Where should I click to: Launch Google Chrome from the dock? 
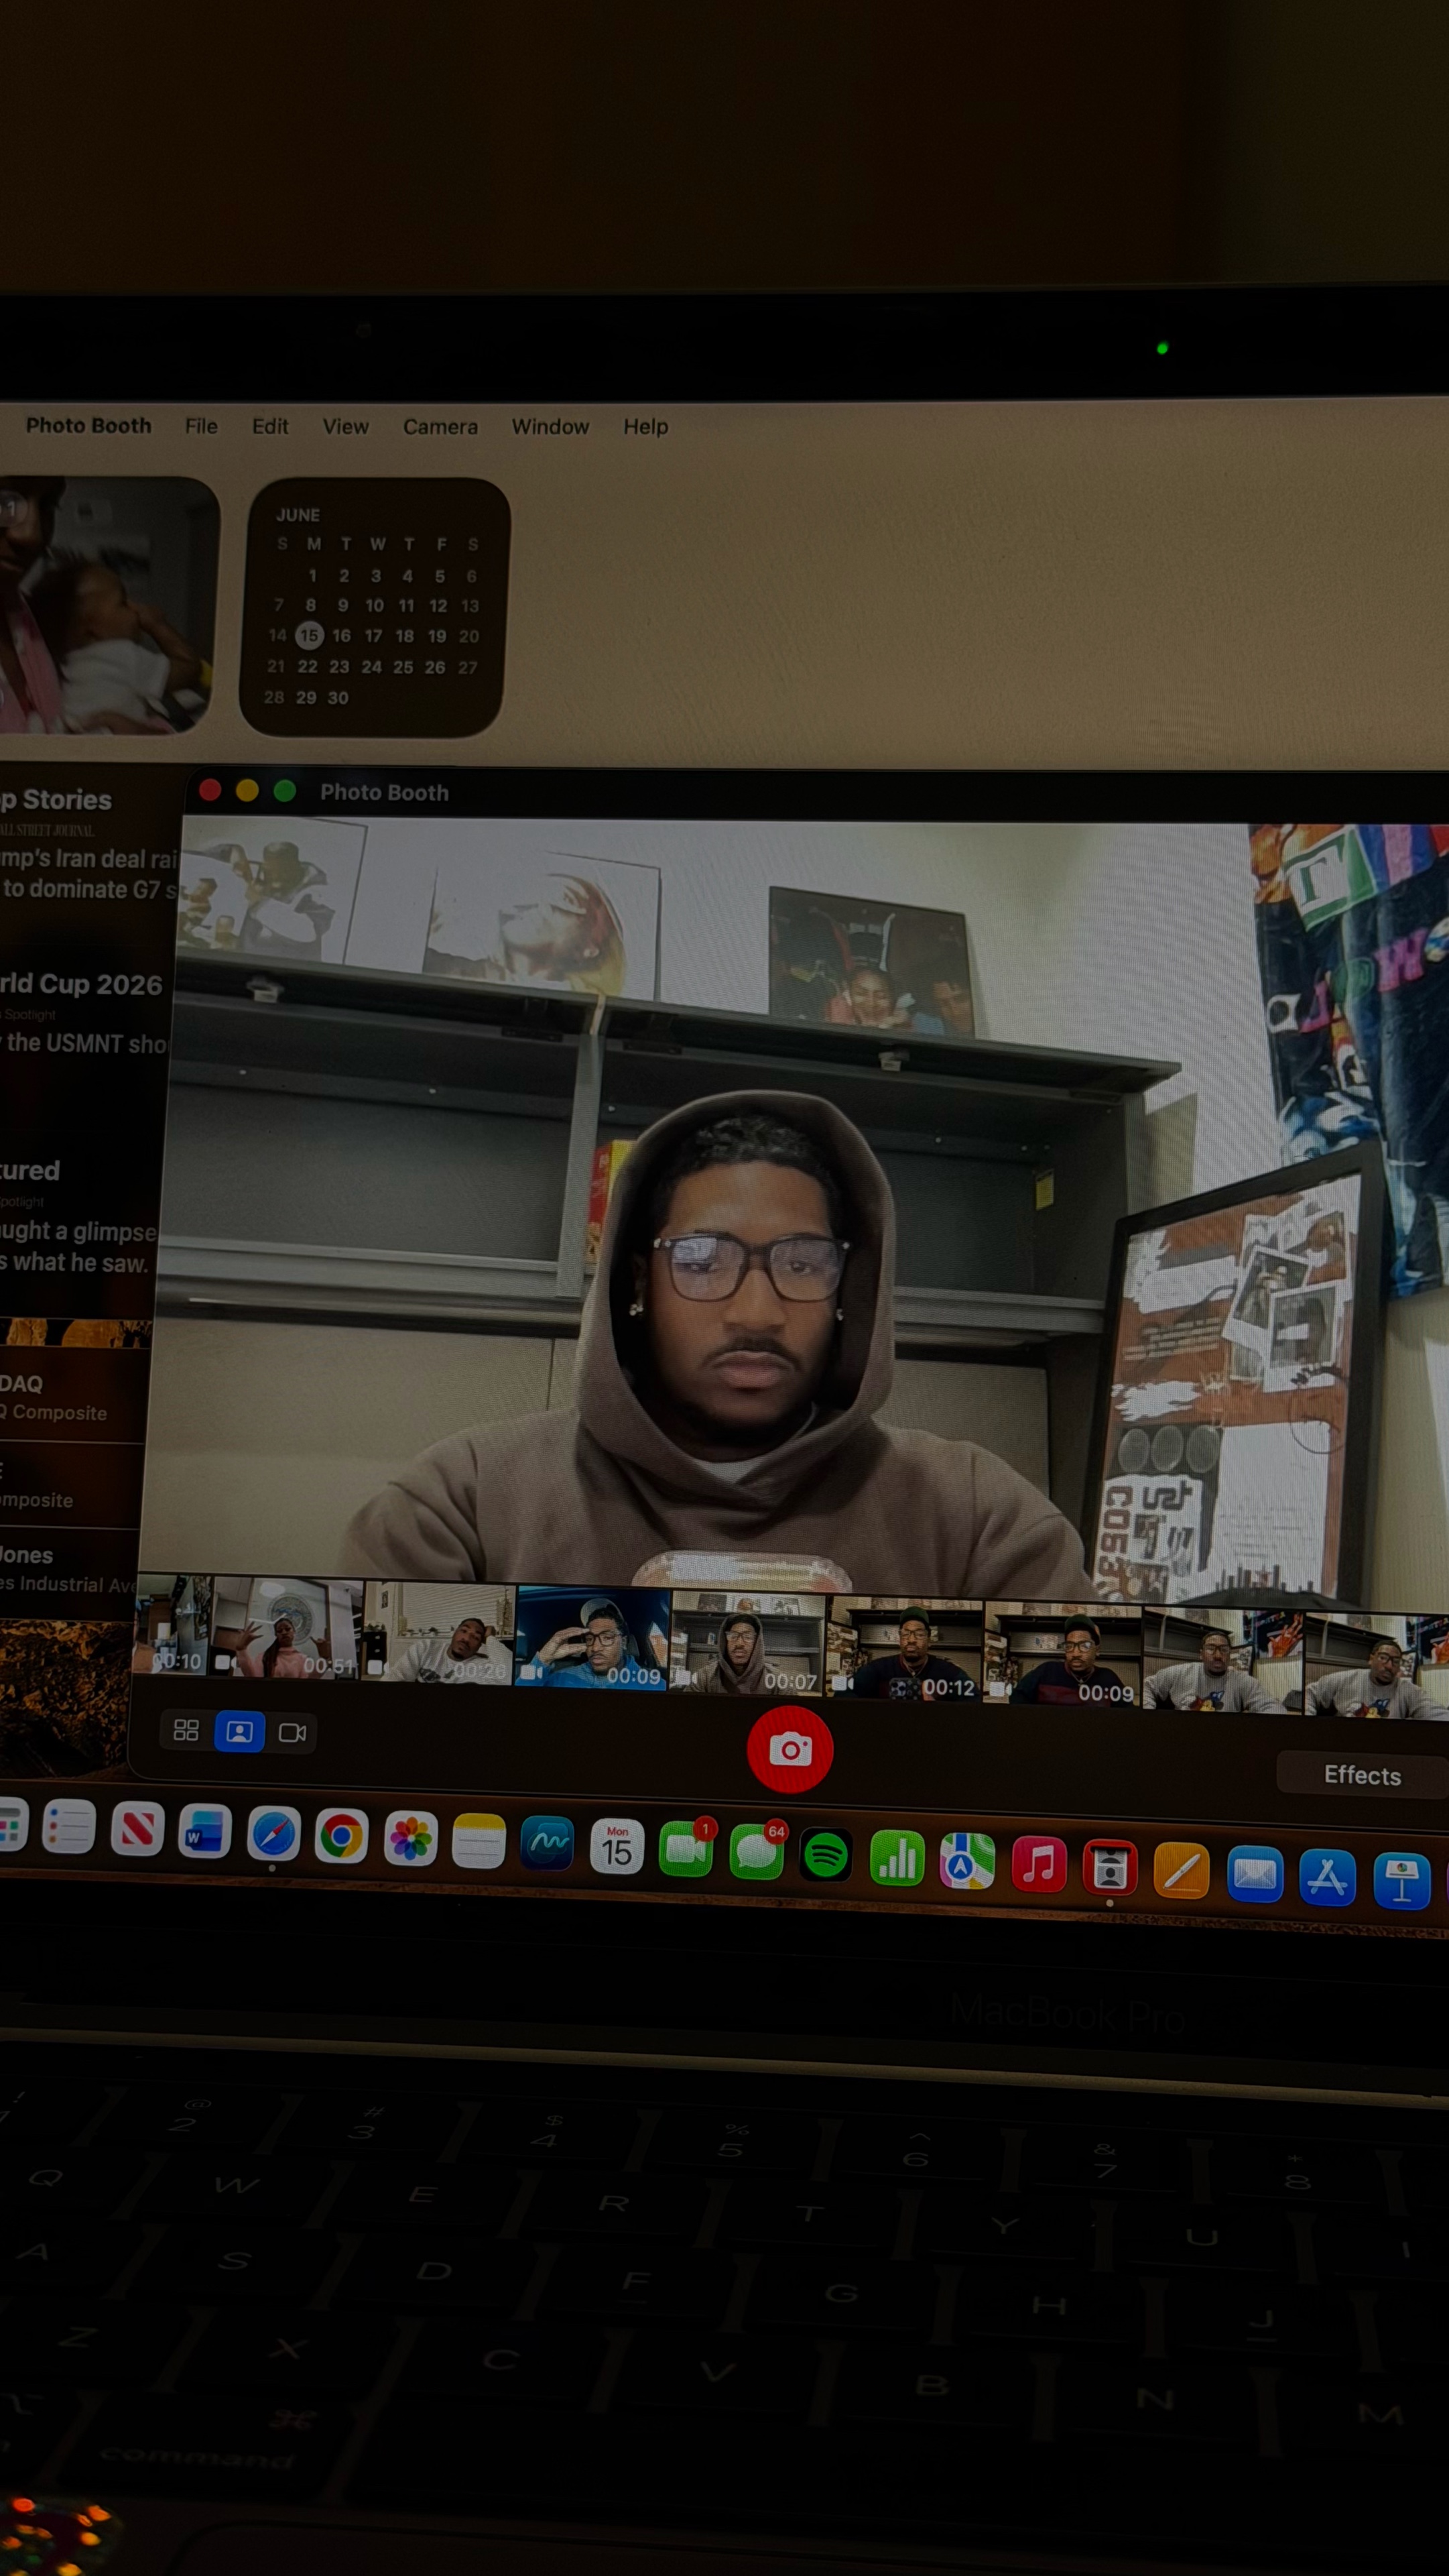(x=342, y=1836)
